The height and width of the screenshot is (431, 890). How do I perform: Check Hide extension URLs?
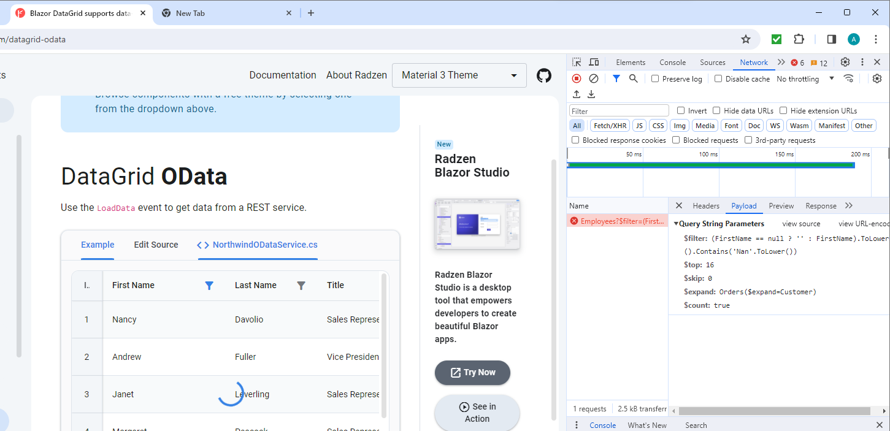[x=783, y=110]
